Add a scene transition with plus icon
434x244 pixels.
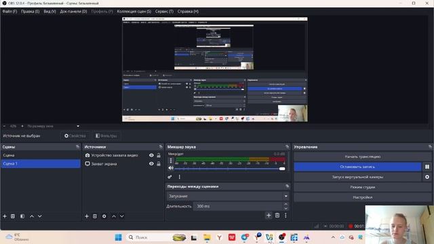click(x=269, y=216)
